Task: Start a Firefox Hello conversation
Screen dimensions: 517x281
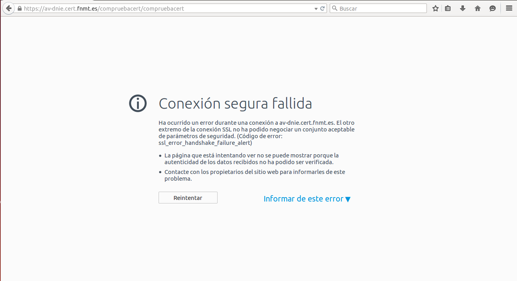Action: point(492,8)
